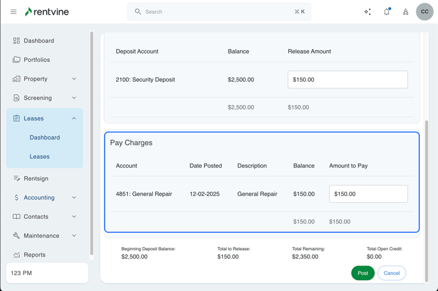438x291 pixels.
Task: Expand the Screening section chevron
Action: 74,98
